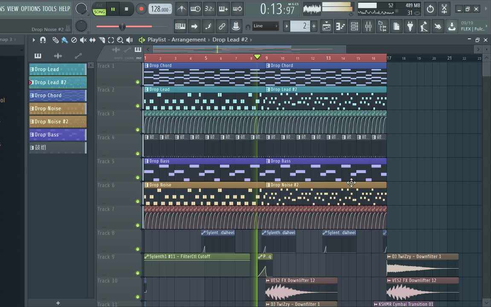Open the TOOLS menu
The height and width of the screenshot is (307, 491).
pyautogui.click(x=49, y=9)
